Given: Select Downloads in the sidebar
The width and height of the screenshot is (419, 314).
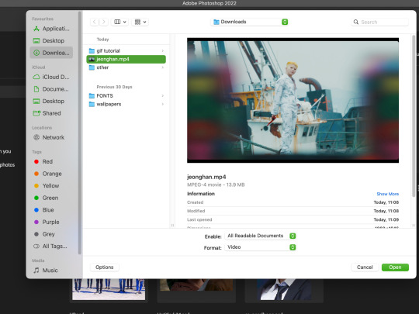Looking at the screenshot, I should [51, 53].
